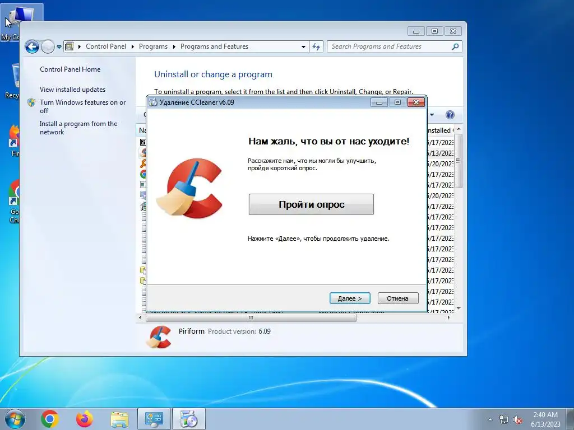The image size is (574, 430).
Task: Refresh the Programs and Features view
Action: tap(316, 47)
